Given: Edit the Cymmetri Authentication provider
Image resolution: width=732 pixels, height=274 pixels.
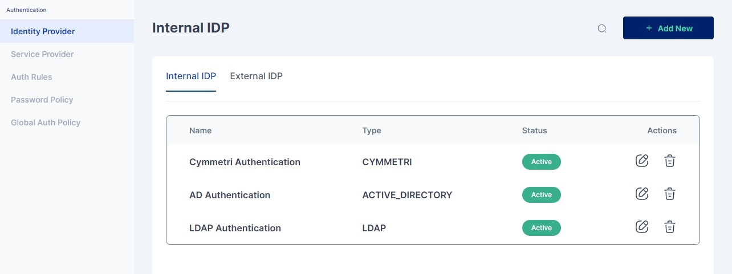Looking at the screenshot, I should [642, 161].
